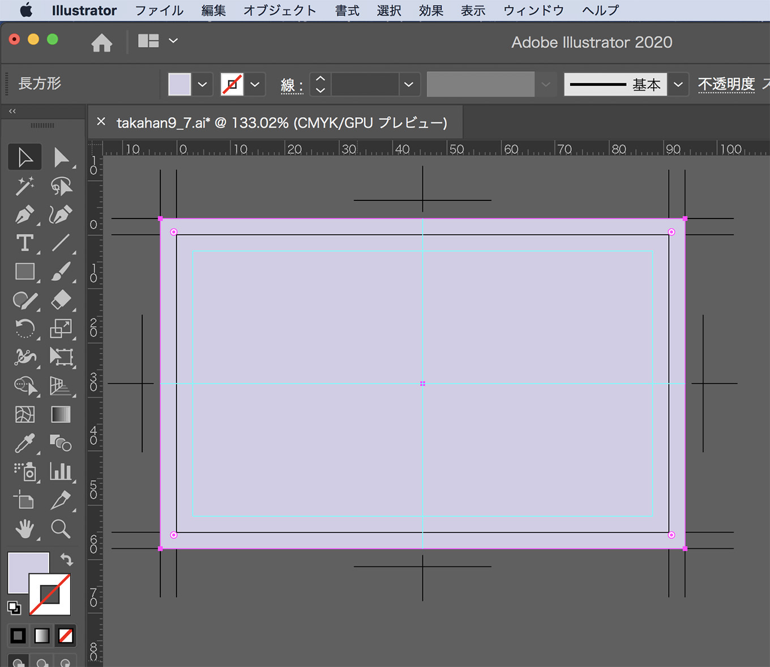Open fill color dropdown arrow in control bar
This screenshot has height=667, width=770.
coord(202,84)
